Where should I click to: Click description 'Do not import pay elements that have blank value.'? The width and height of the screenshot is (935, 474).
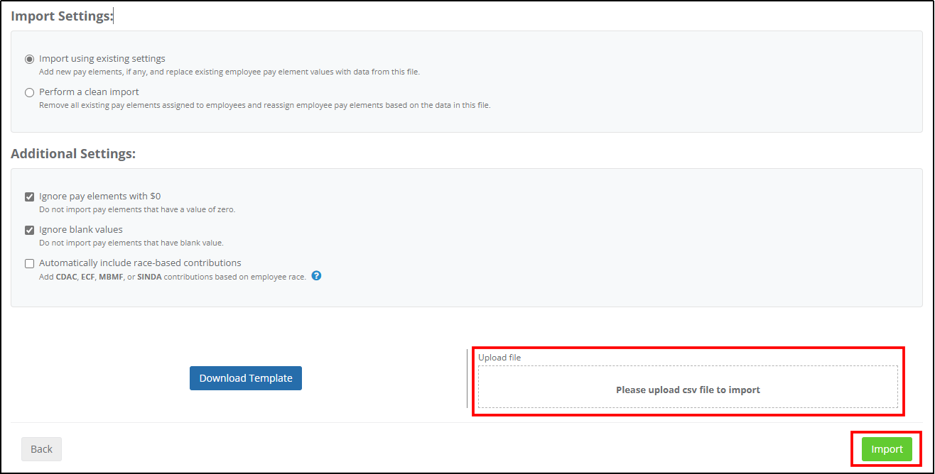[131, 243]
